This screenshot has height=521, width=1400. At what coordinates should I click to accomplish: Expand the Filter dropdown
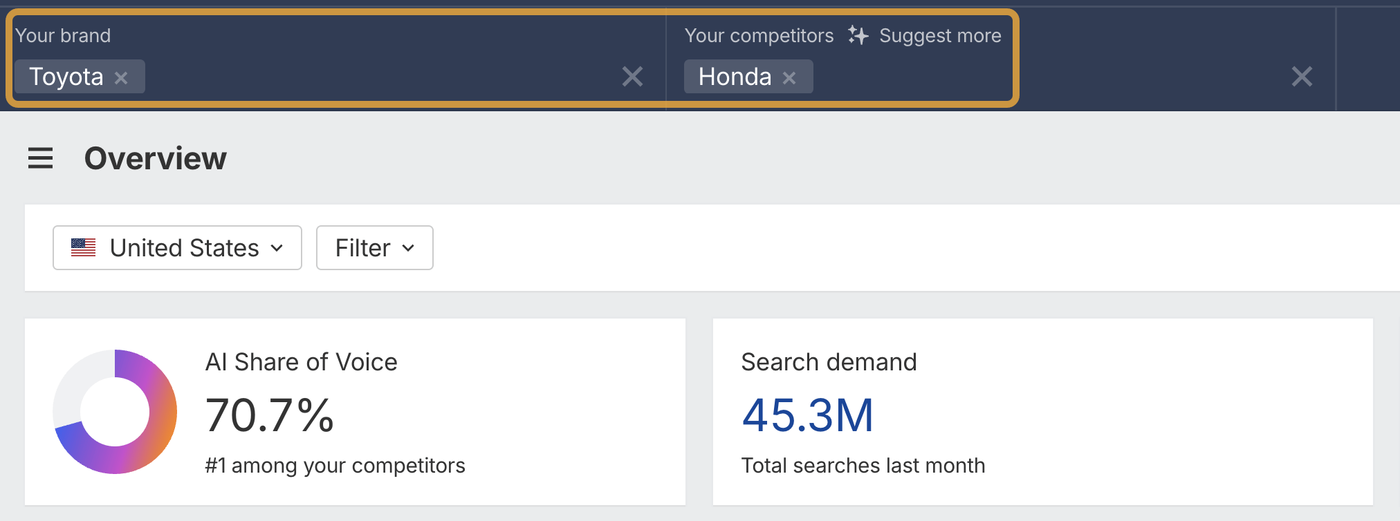(x=374, y=247)
